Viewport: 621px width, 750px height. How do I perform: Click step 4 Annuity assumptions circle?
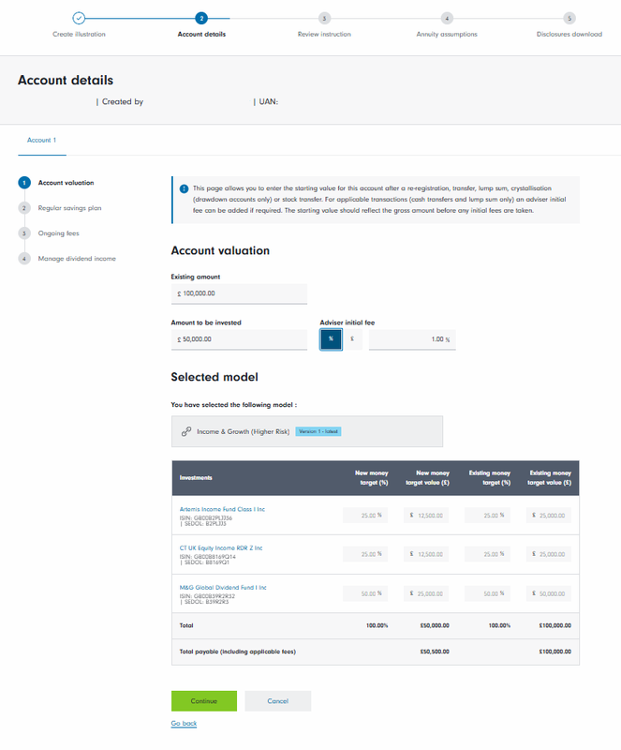447,18
